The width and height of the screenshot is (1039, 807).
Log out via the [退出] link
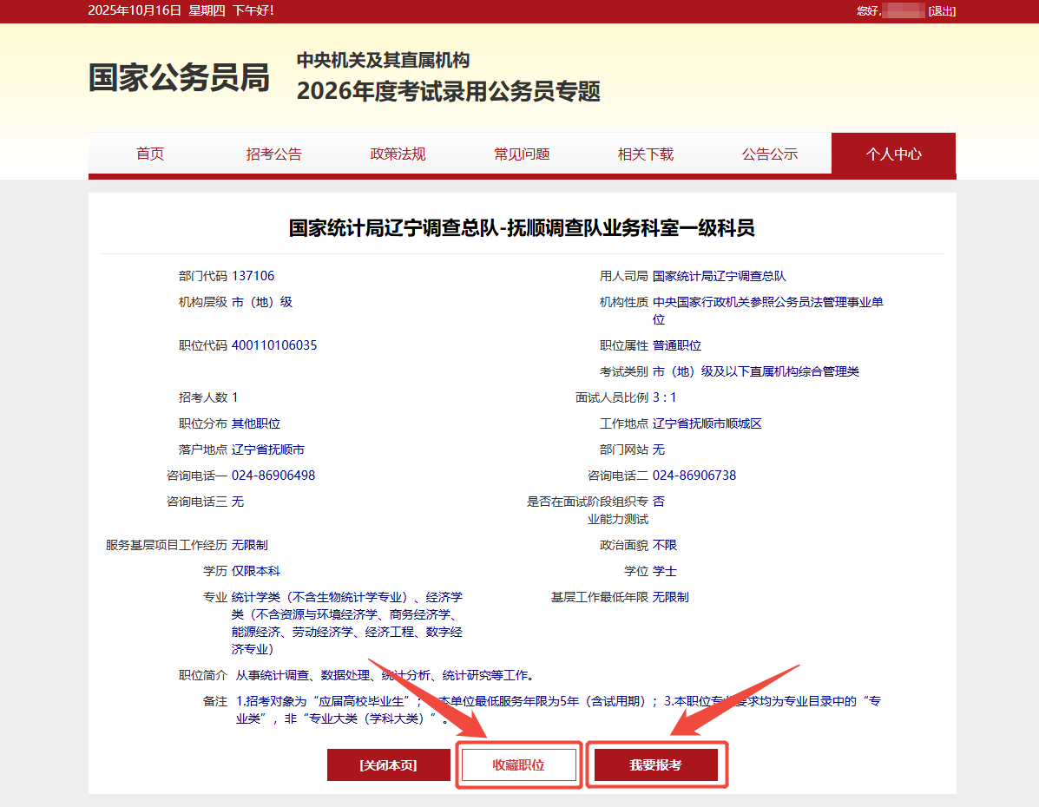[x=942, y=10]
